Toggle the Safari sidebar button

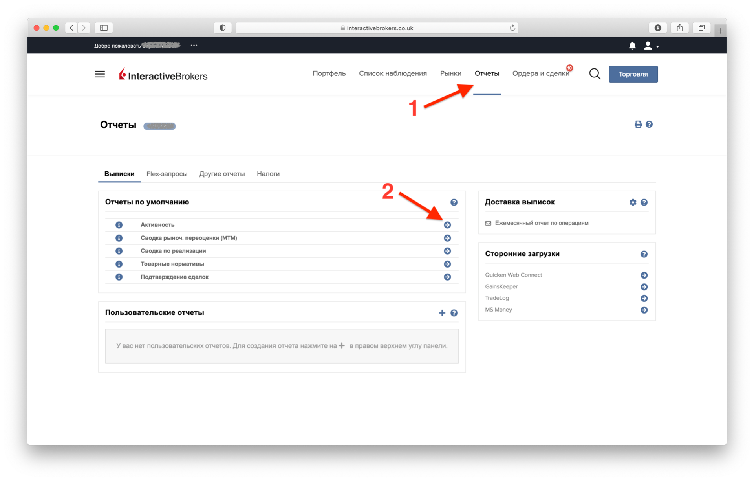pyautogui.click(x=104, y=28)
